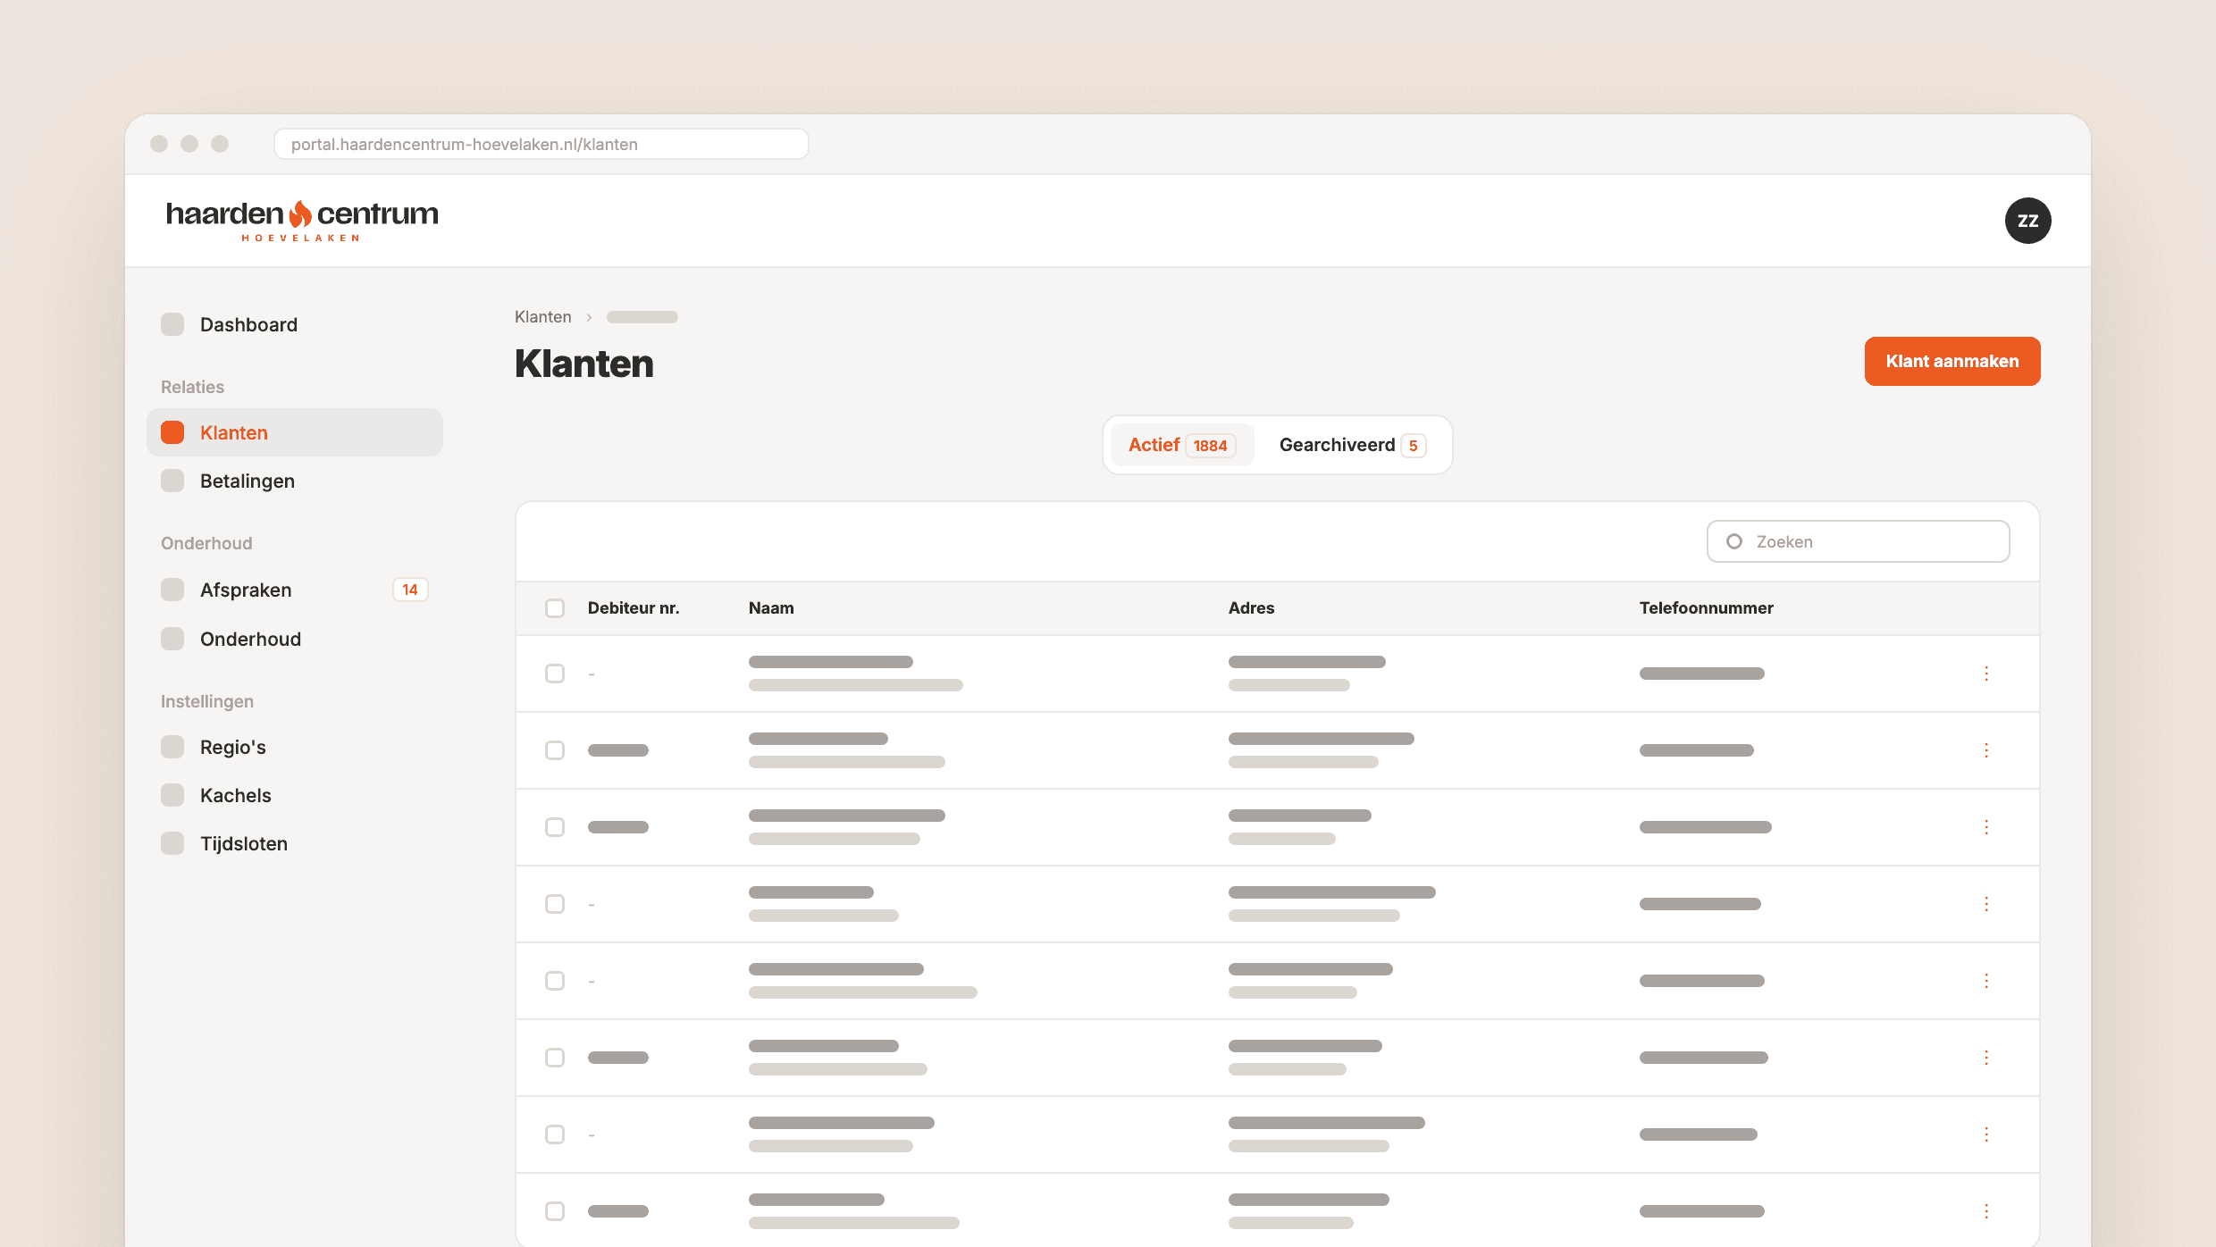Screen dimensions: 2216x1247
Task: Tick the checkbox in the second table row
Action: [x=555, y=750]
